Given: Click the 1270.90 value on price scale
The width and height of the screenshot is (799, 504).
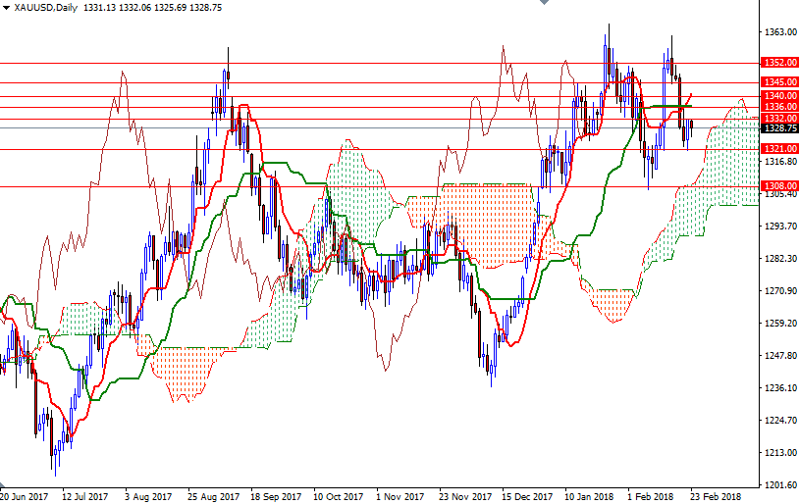Looking at the screenshot, I should [780, 290].
